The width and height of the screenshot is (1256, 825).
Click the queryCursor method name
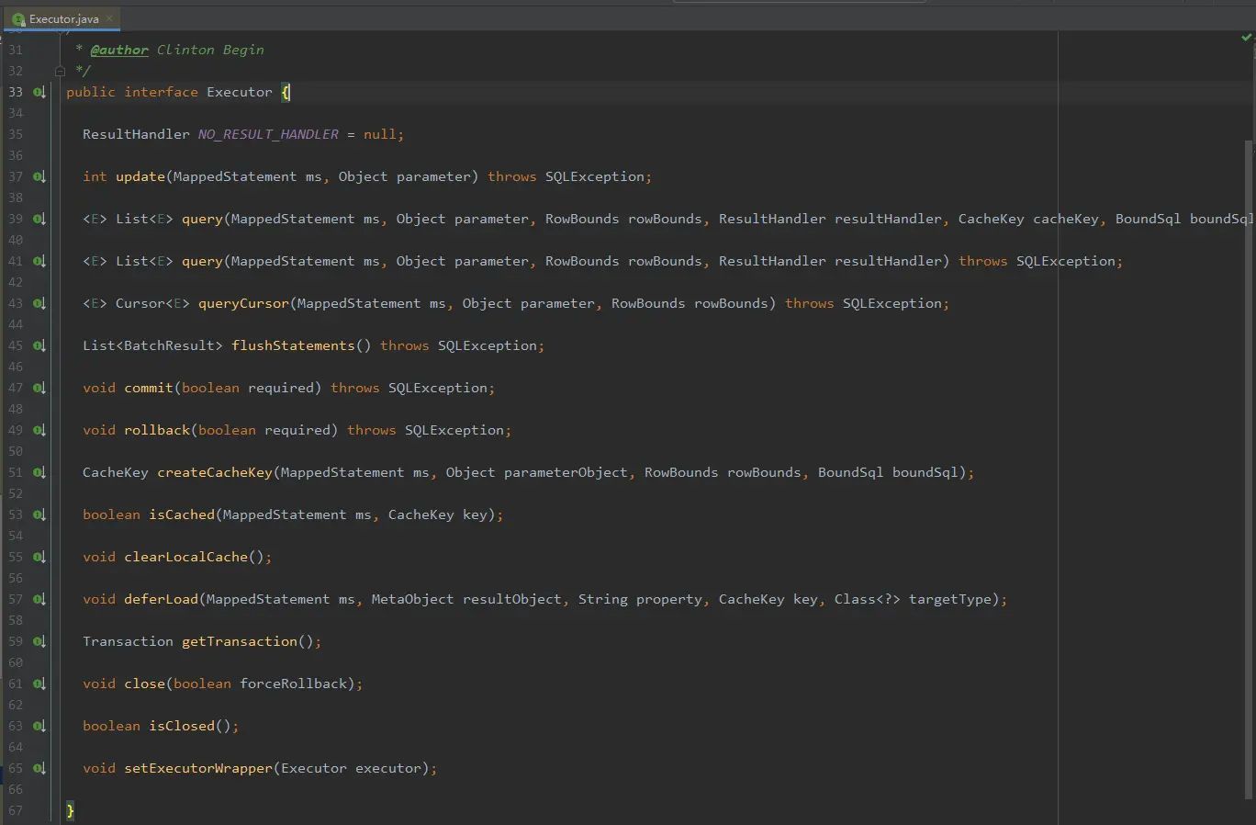click(243, 303)
